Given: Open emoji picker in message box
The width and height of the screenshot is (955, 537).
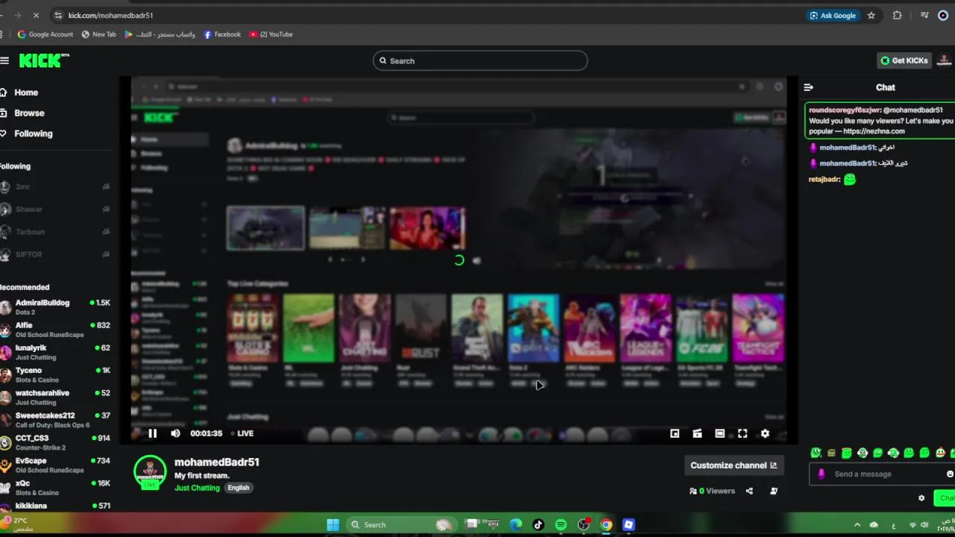Looking at the screenshot, I should tap(950, 474).
